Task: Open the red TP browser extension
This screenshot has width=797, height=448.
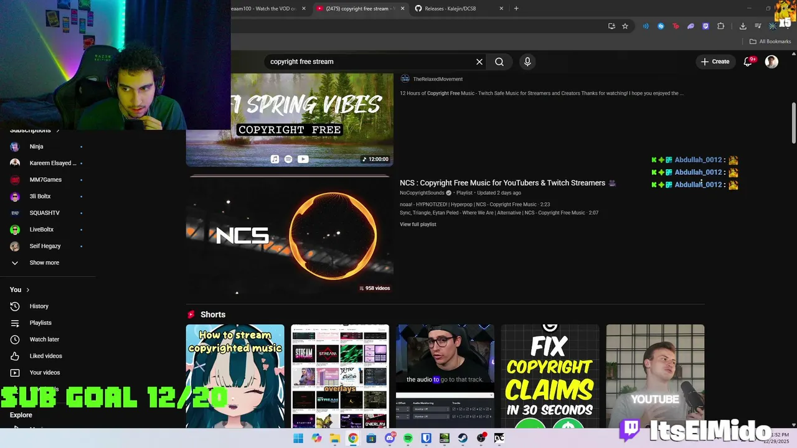Action: click(676, 26)
